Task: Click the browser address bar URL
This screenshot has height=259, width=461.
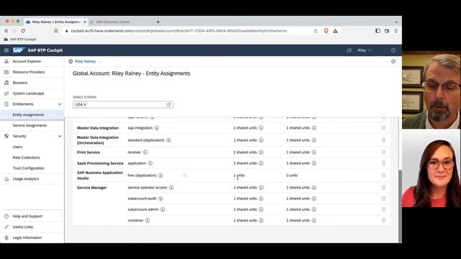Action: (x=179, y=31)
